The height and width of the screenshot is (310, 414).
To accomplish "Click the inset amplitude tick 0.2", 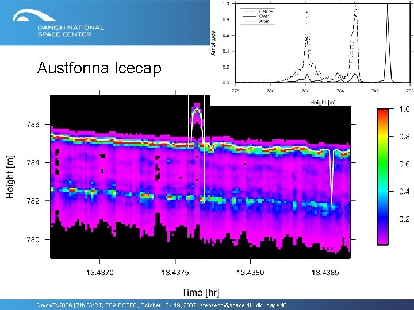I will pyautogui.click(x=226, y=67).
